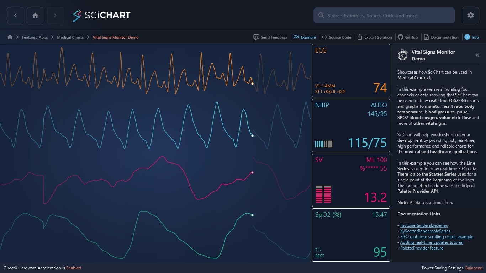Click NIBP value 145/95

click(377, 114)
